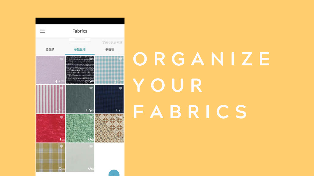The height and width of the screenshot is (176, 314).
Task: Tap heart on dark green 1.5m fabric
Action: coord(91,88)
